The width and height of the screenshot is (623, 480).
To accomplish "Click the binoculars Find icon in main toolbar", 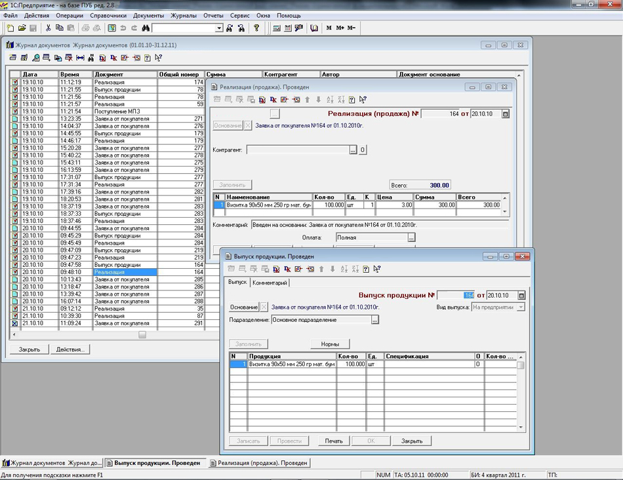I will pos(146,28).
